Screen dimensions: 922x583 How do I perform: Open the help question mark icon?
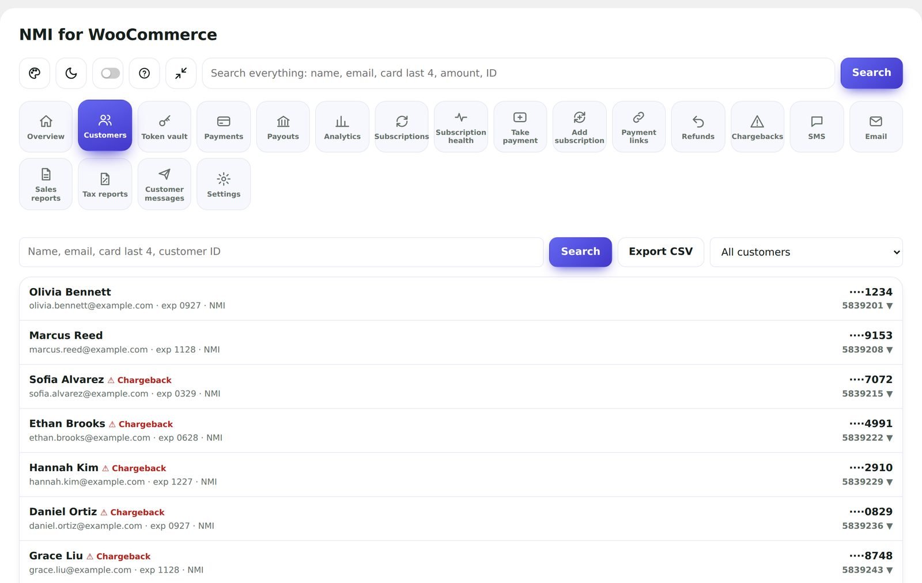[x=145, y=73]
